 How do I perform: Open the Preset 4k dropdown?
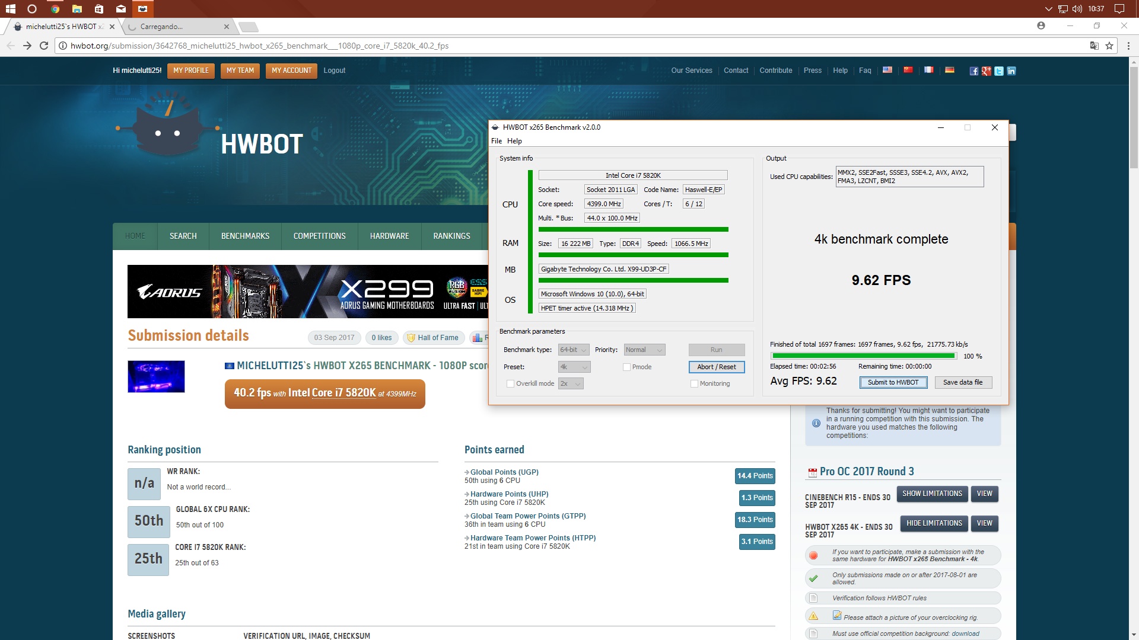(574, 367)
